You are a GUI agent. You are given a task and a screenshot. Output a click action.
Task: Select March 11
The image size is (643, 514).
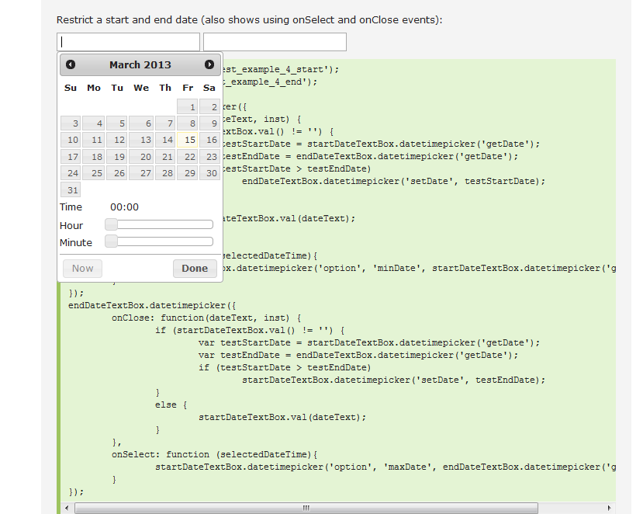[x=93, y=140]
